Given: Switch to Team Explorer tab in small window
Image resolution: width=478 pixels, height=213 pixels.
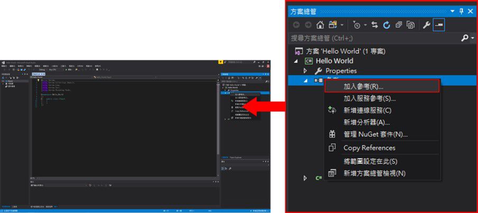Looking at the screenshot, I should pos(236,158).
